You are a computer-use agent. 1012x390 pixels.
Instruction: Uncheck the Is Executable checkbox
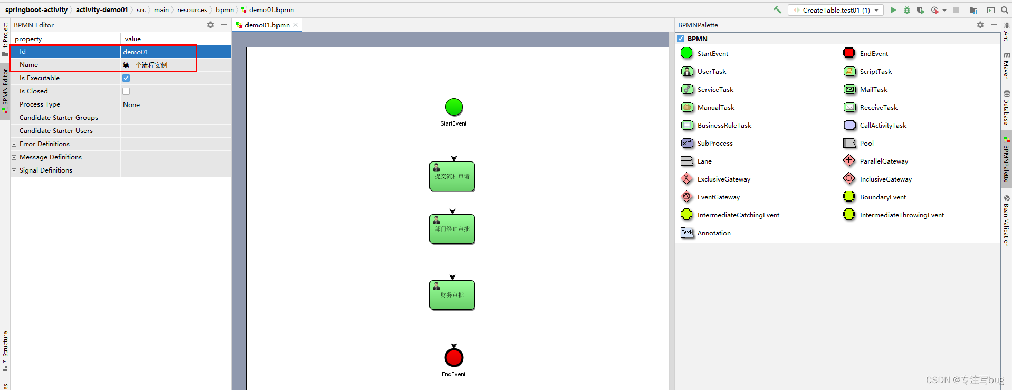coord(126,78)
